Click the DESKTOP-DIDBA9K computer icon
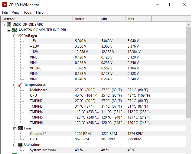Viewport: 192px width, 154px height. pyautogui.click(x=9, y=25)
